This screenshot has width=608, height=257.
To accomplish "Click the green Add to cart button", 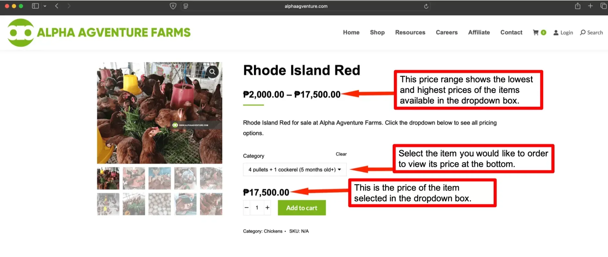I will pos(301,208).
